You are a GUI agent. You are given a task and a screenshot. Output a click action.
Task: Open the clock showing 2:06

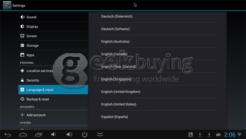(230, 135)
